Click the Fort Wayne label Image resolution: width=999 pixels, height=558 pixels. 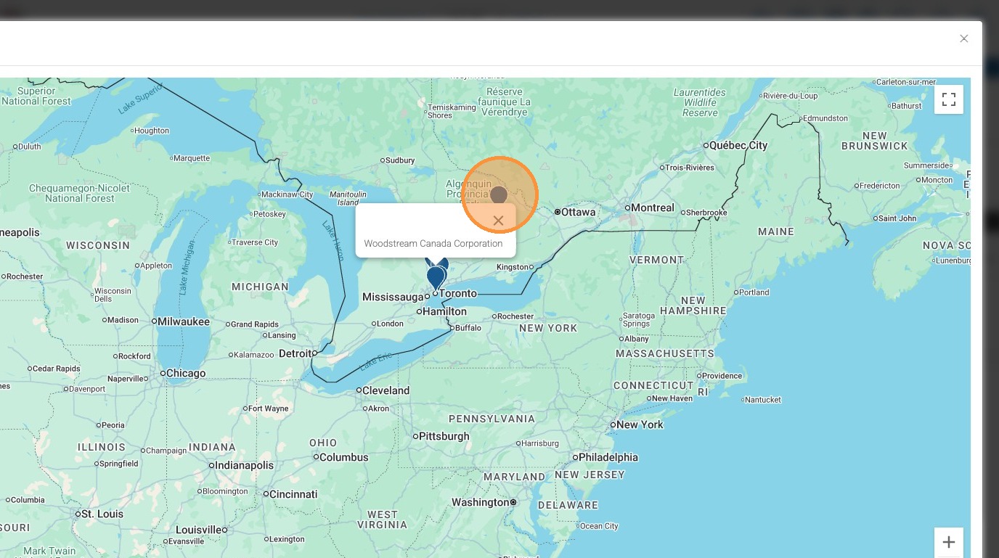pyautogui.click(x=269, y=409)
